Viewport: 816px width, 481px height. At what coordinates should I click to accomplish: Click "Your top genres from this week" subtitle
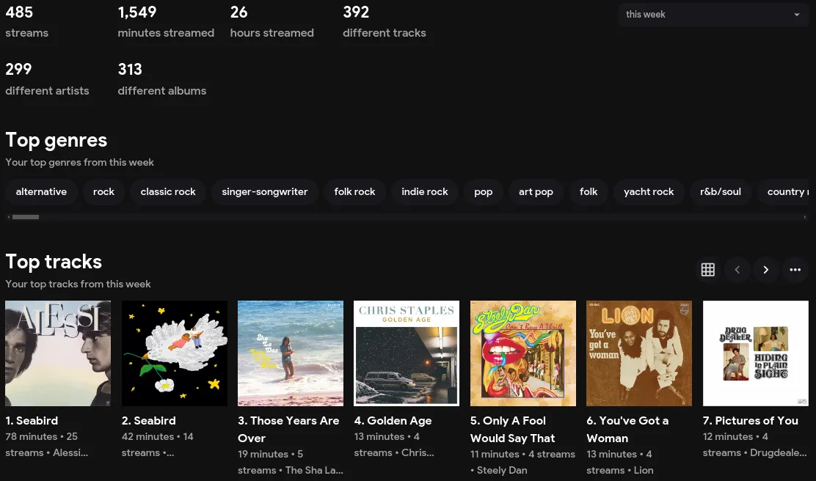[x=80, y=162]
